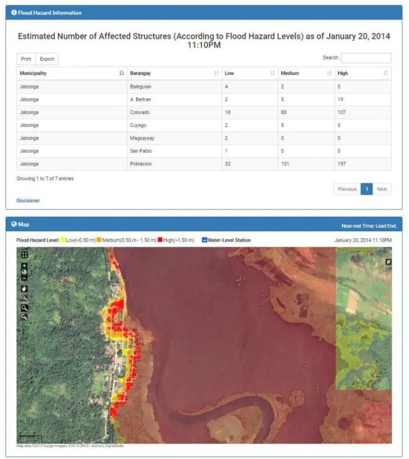Click the globe zoom-to-extent map control
409x459 pixels.
(24, 272)
